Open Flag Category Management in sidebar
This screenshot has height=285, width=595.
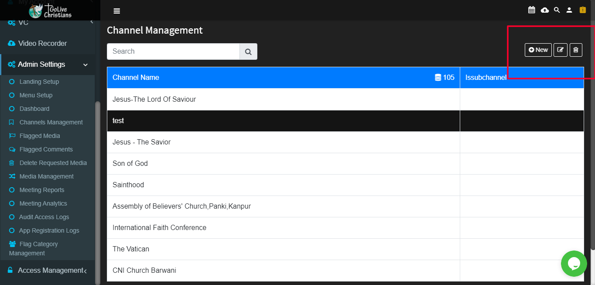tap(34, 249)
